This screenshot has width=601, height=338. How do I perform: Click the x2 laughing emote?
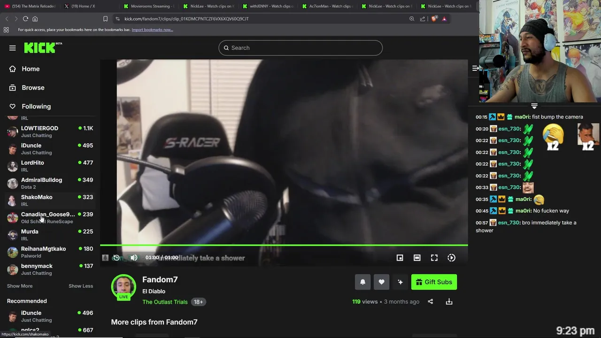point(553,137)
